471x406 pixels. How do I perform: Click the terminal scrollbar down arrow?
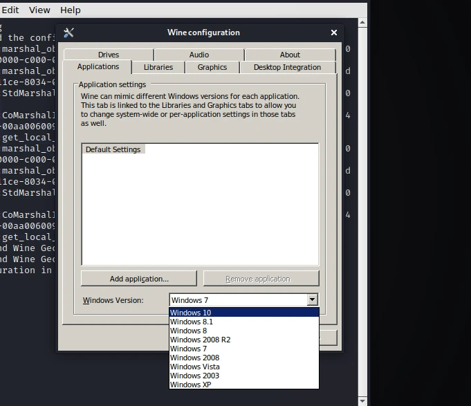pos(362,400)
